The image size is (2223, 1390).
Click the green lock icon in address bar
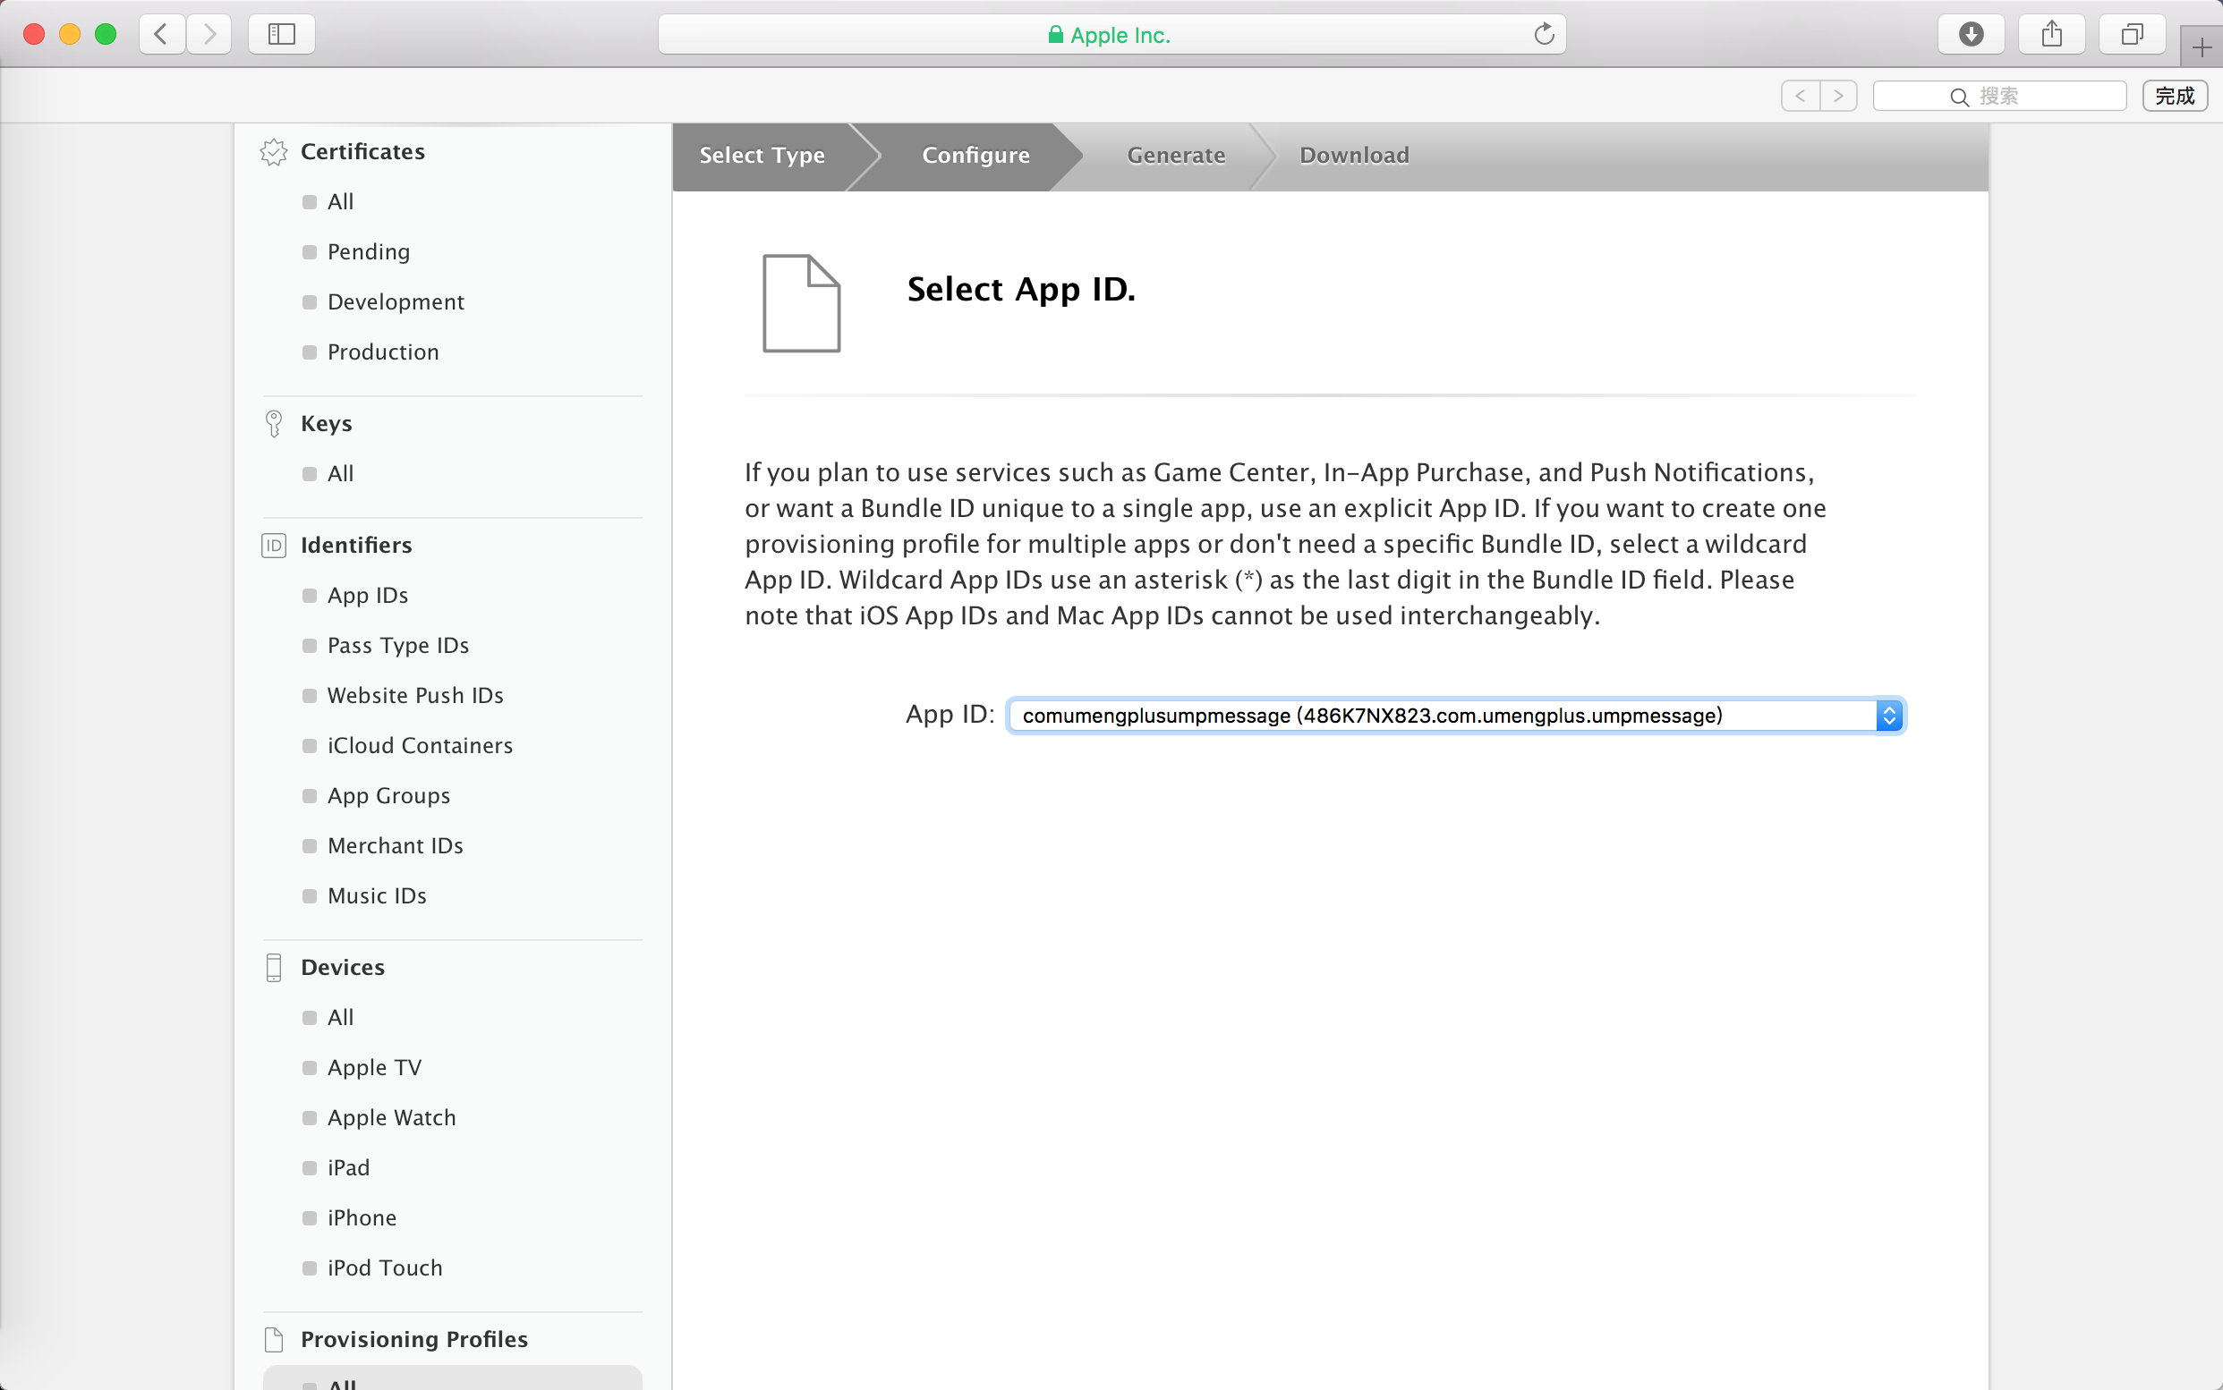tap(1056, 35)
